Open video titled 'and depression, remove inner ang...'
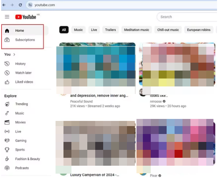The height and width of the screenshot is (178, 219). 99,96
